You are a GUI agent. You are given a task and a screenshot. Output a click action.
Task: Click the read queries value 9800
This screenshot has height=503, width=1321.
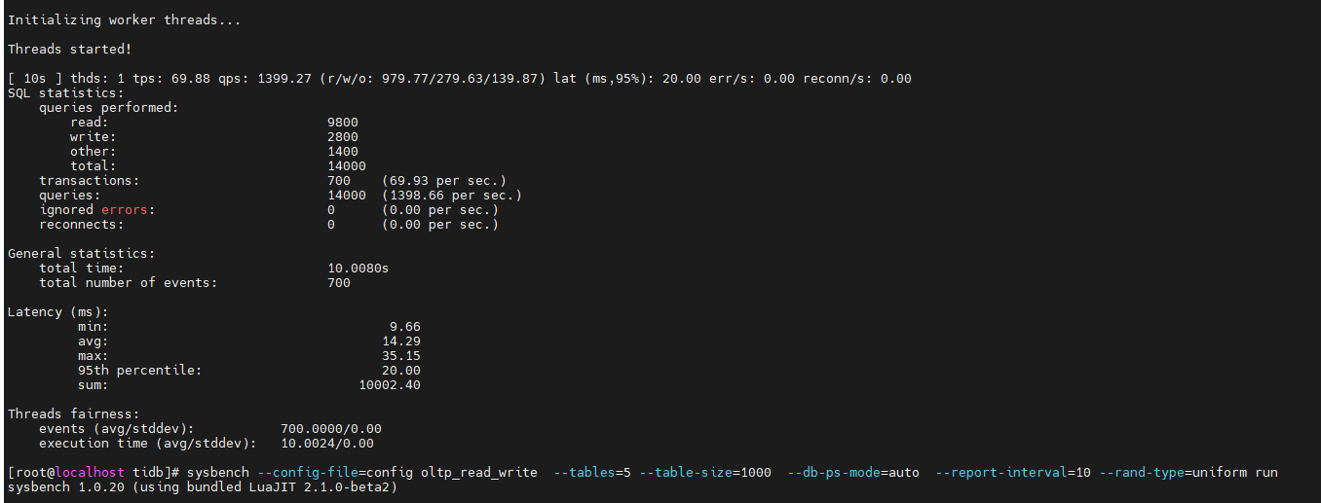343,122
